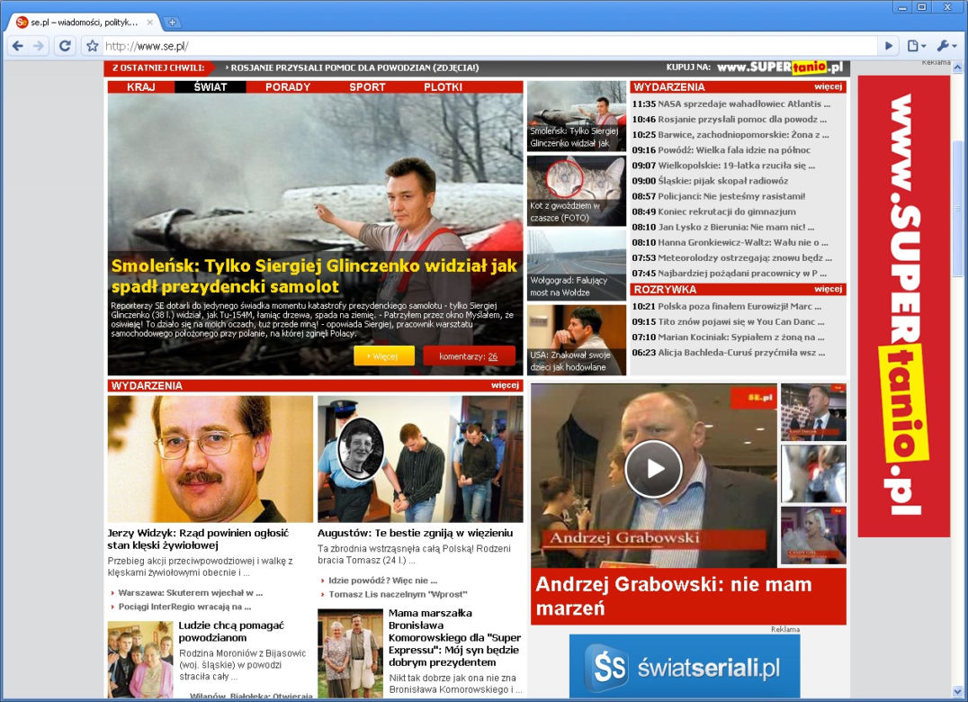
Task: Select the Kot z gwoździem w czaszce thumbnail
Action: pos(577,191)
